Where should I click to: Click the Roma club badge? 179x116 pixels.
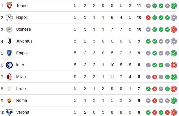click(9, 101)
